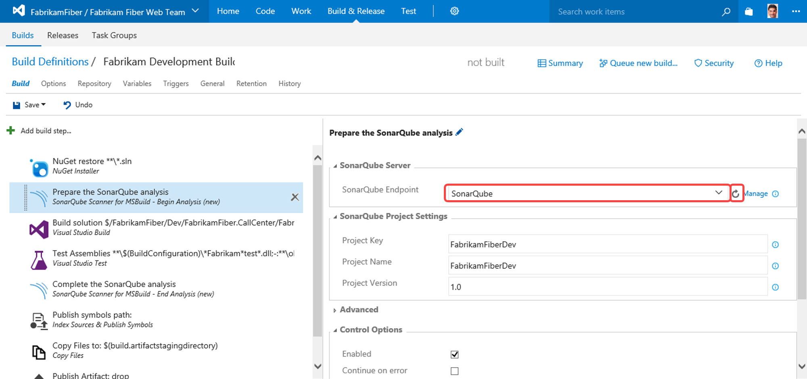Open the Test hub
Screen dimensions: 807x379
(x=408, y=11)
